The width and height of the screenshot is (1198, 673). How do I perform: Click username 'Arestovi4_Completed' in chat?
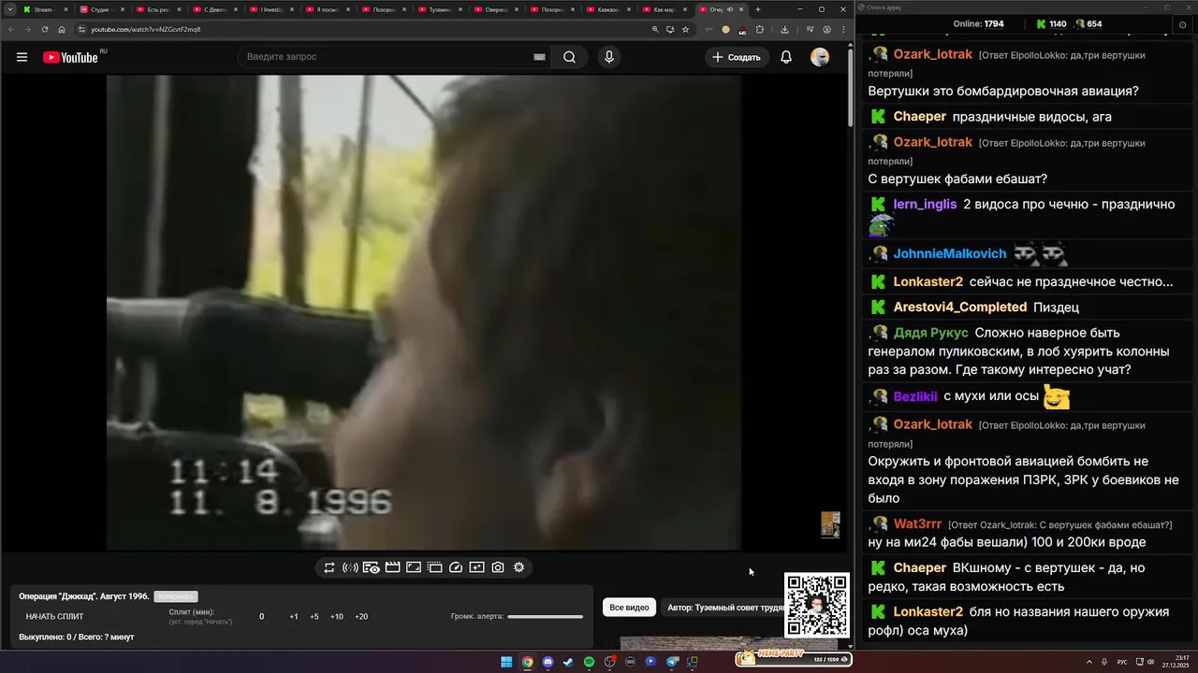[960, 307]
